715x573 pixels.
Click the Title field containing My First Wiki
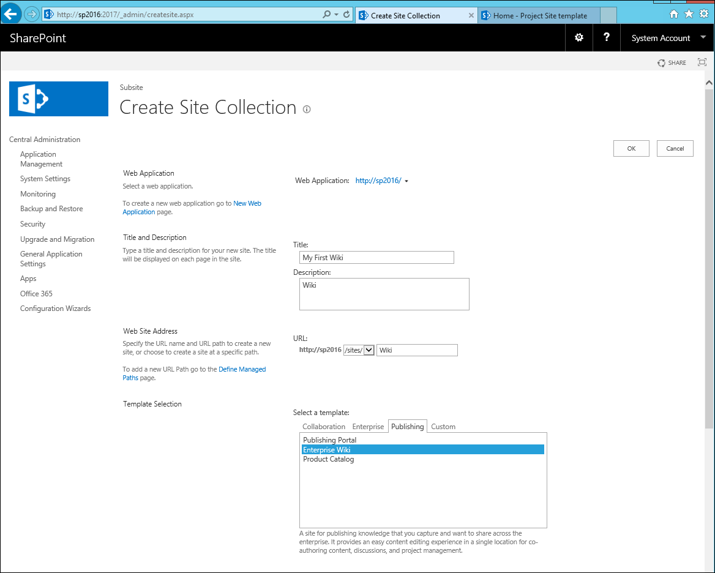click(x=376, y=258)
